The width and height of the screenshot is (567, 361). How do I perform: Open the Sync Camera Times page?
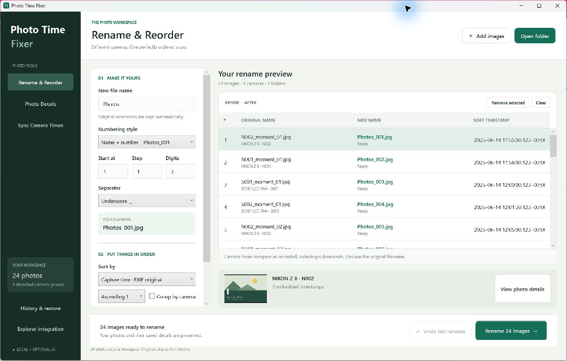pyautogui.click(x=41, y=125)
